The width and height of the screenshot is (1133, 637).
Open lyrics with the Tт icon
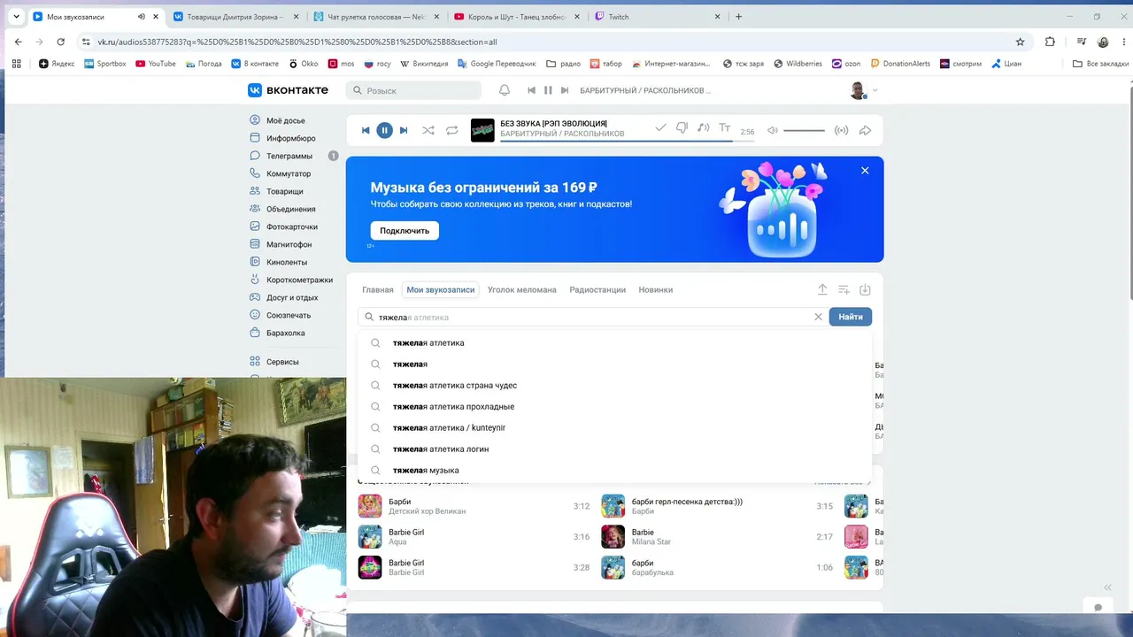point(725,128)
